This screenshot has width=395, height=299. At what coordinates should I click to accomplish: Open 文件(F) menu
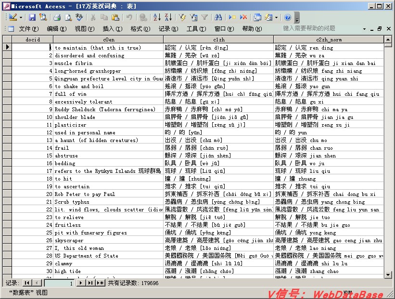point(29,29)
